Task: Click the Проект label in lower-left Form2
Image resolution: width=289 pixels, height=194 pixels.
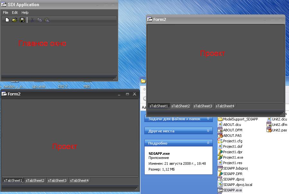Action: pyautogui.click(x=65, y=146)
